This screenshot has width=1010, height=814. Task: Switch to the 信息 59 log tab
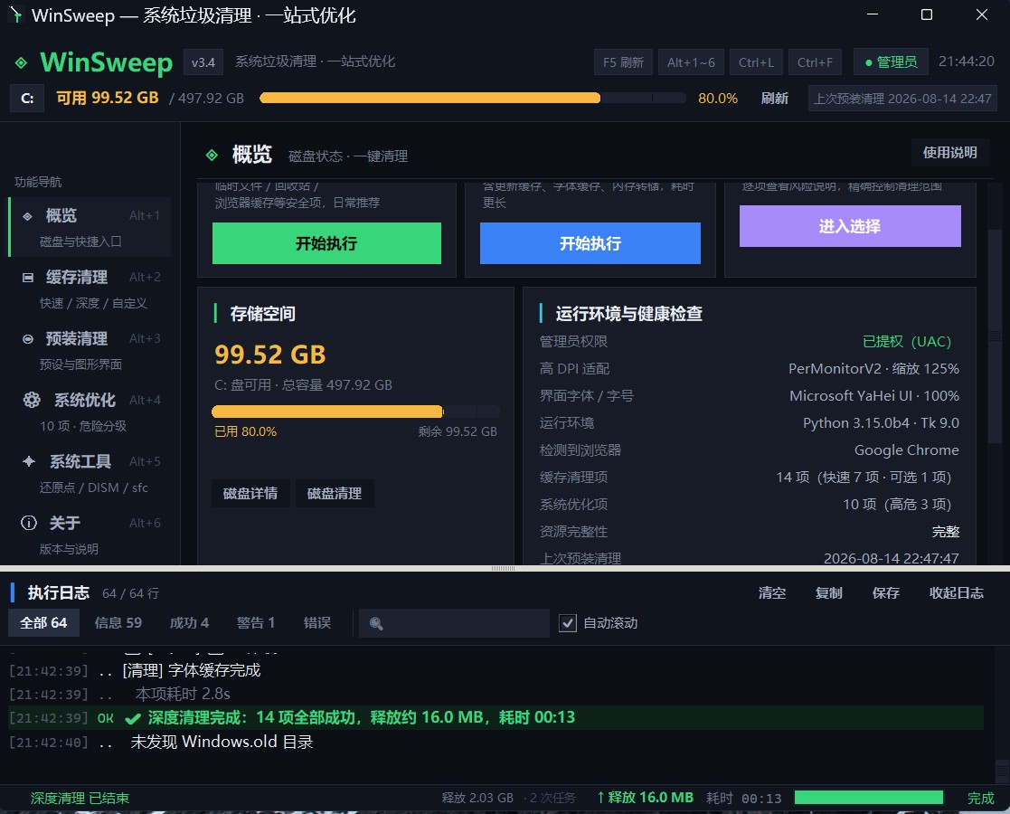(x=118, y=623)
